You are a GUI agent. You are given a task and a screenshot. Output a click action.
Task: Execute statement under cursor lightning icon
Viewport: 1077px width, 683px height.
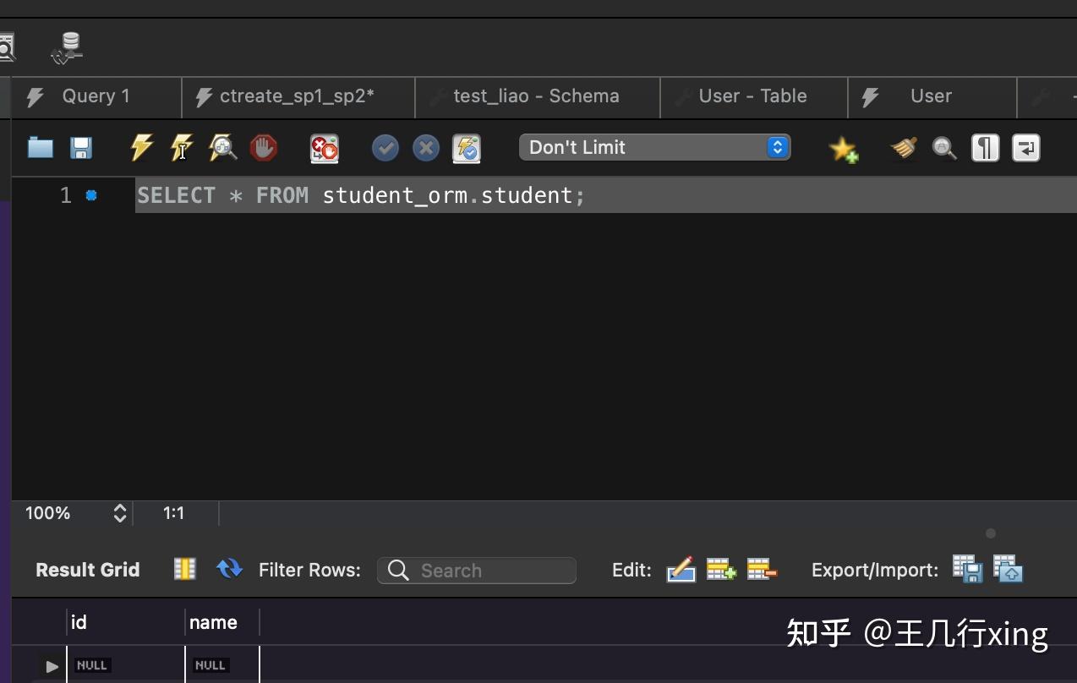pyautogui.click(x=182, y=148)
